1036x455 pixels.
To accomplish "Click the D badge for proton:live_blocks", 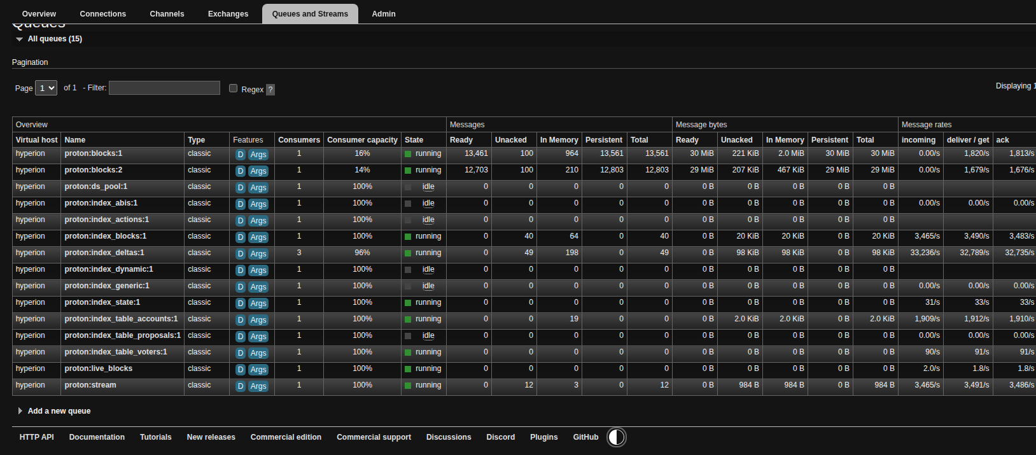I will 240,370.
